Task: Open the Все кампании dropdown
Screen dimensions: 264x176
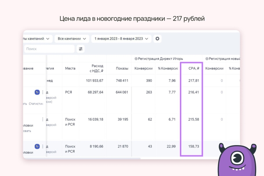Action: (72, 39)
